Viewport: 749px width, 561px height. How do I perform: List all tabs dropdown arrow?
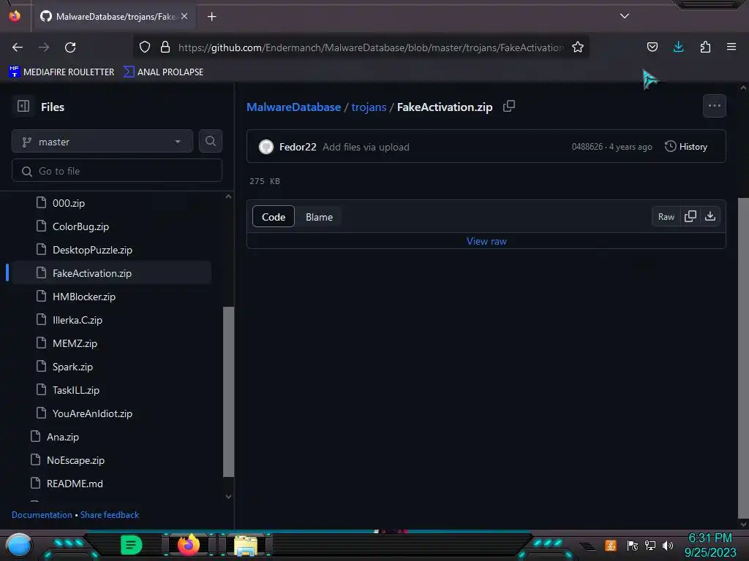pyautogui.click(x=625, y=16)
